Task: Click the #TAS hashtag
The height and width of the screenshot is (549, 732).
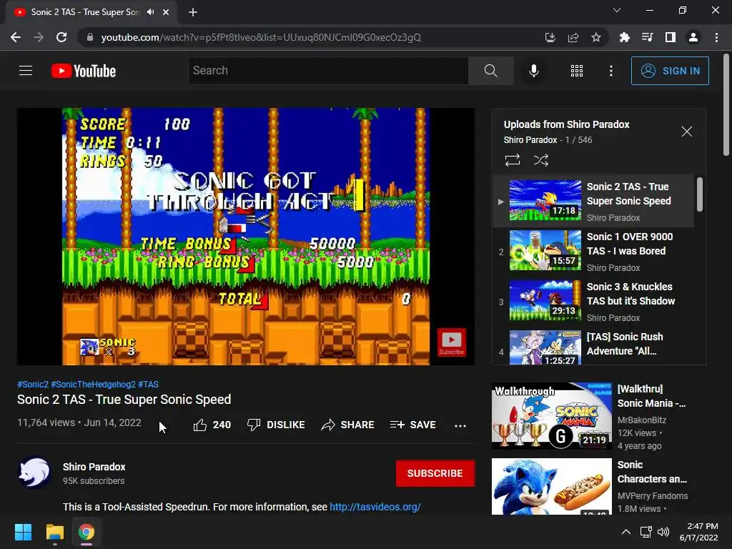Action: 149,384
